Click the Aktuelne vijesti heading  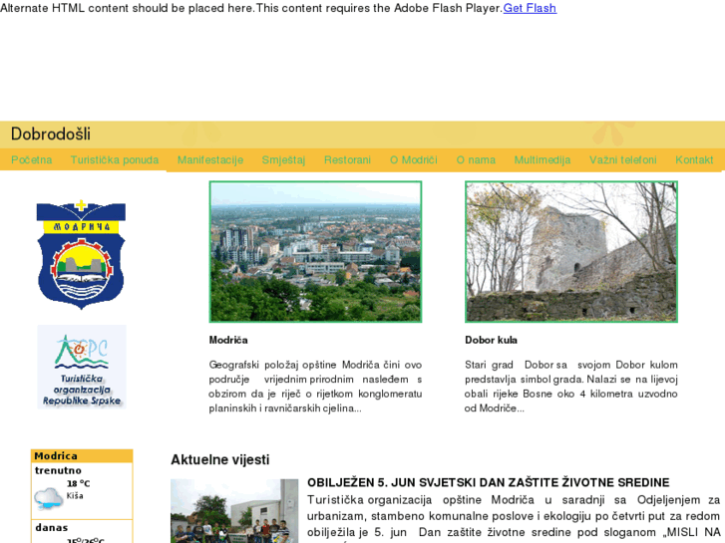[x=220, y=460]
